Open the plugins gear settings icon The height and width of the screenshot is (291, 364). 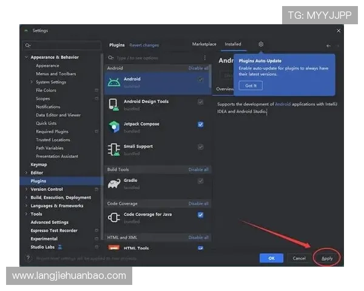click(x=261, y=44)
